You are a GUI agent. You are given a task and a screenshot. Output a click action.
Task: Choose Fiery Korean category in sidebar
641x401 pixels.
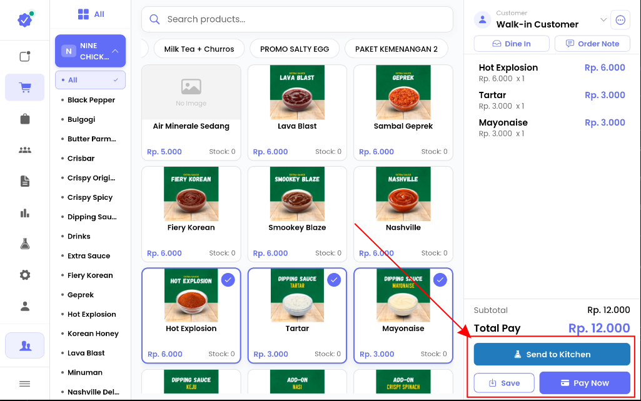click(90, 275)
